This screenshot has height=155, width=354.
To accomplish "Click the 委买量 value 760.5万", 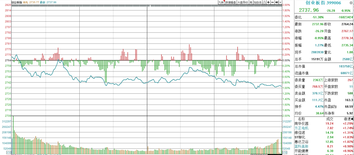I will 317,87.
